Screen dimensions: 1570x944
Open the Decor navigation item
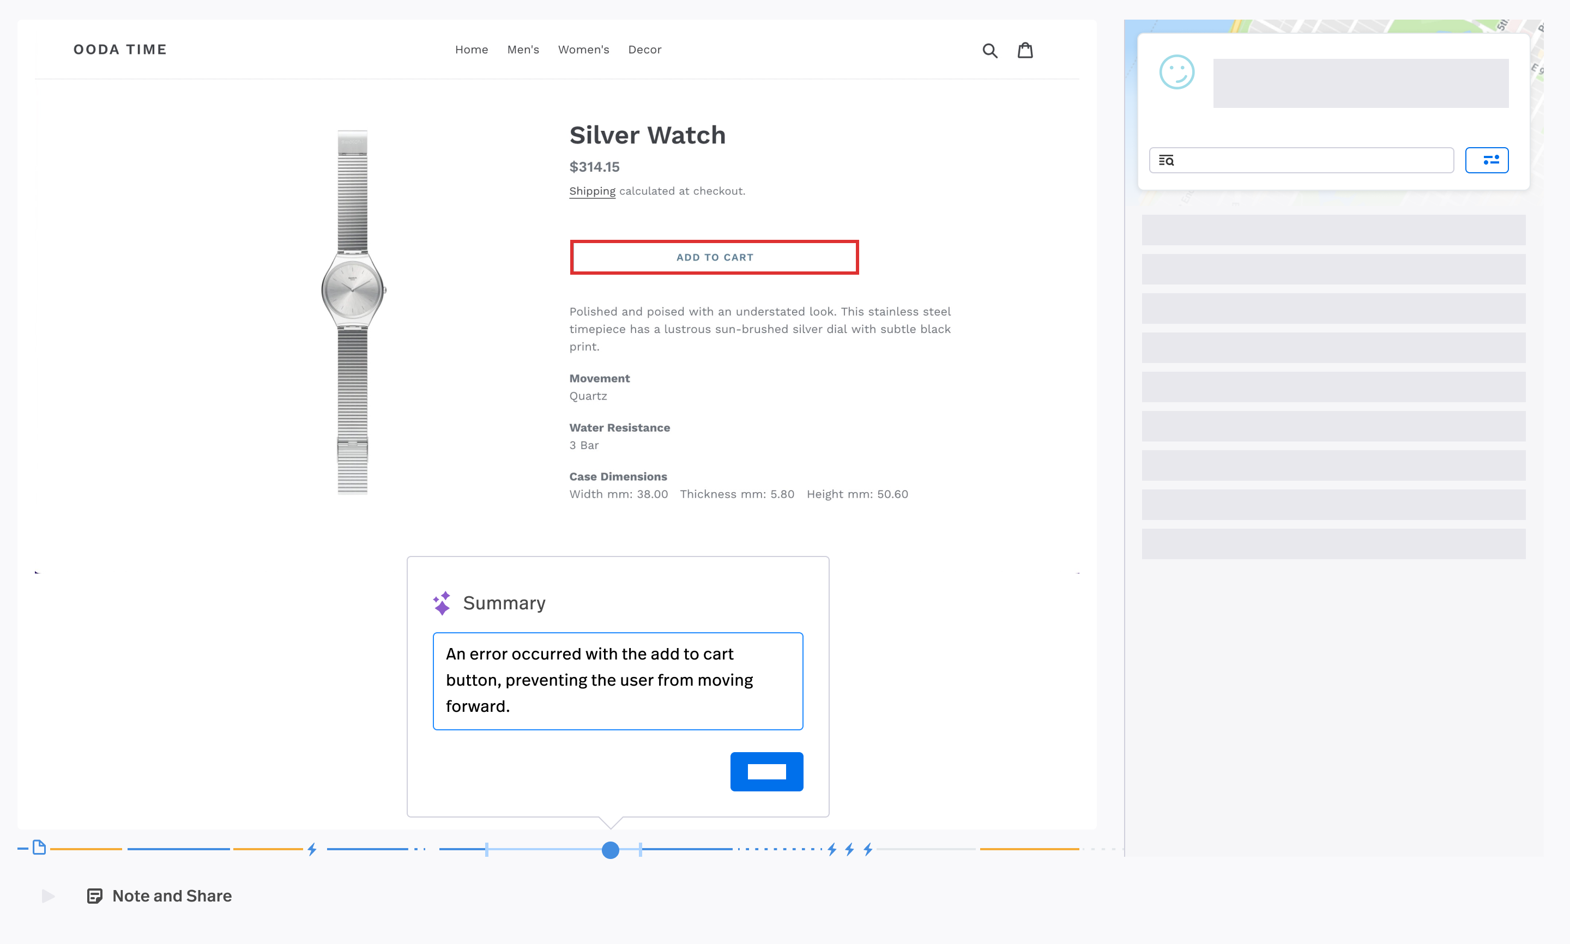644,50
